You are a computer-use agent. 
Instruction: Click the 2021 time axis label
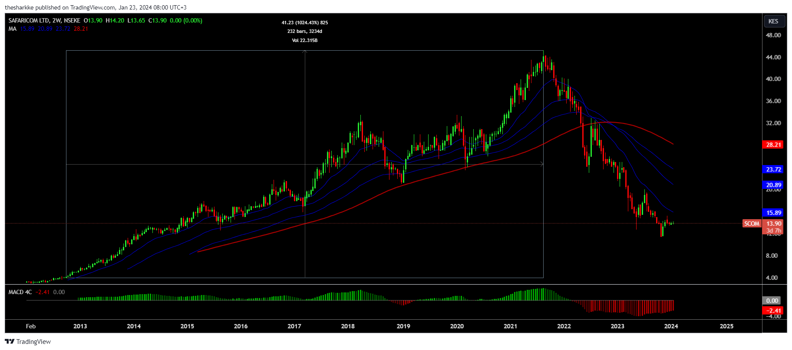(x=510, y=326)
